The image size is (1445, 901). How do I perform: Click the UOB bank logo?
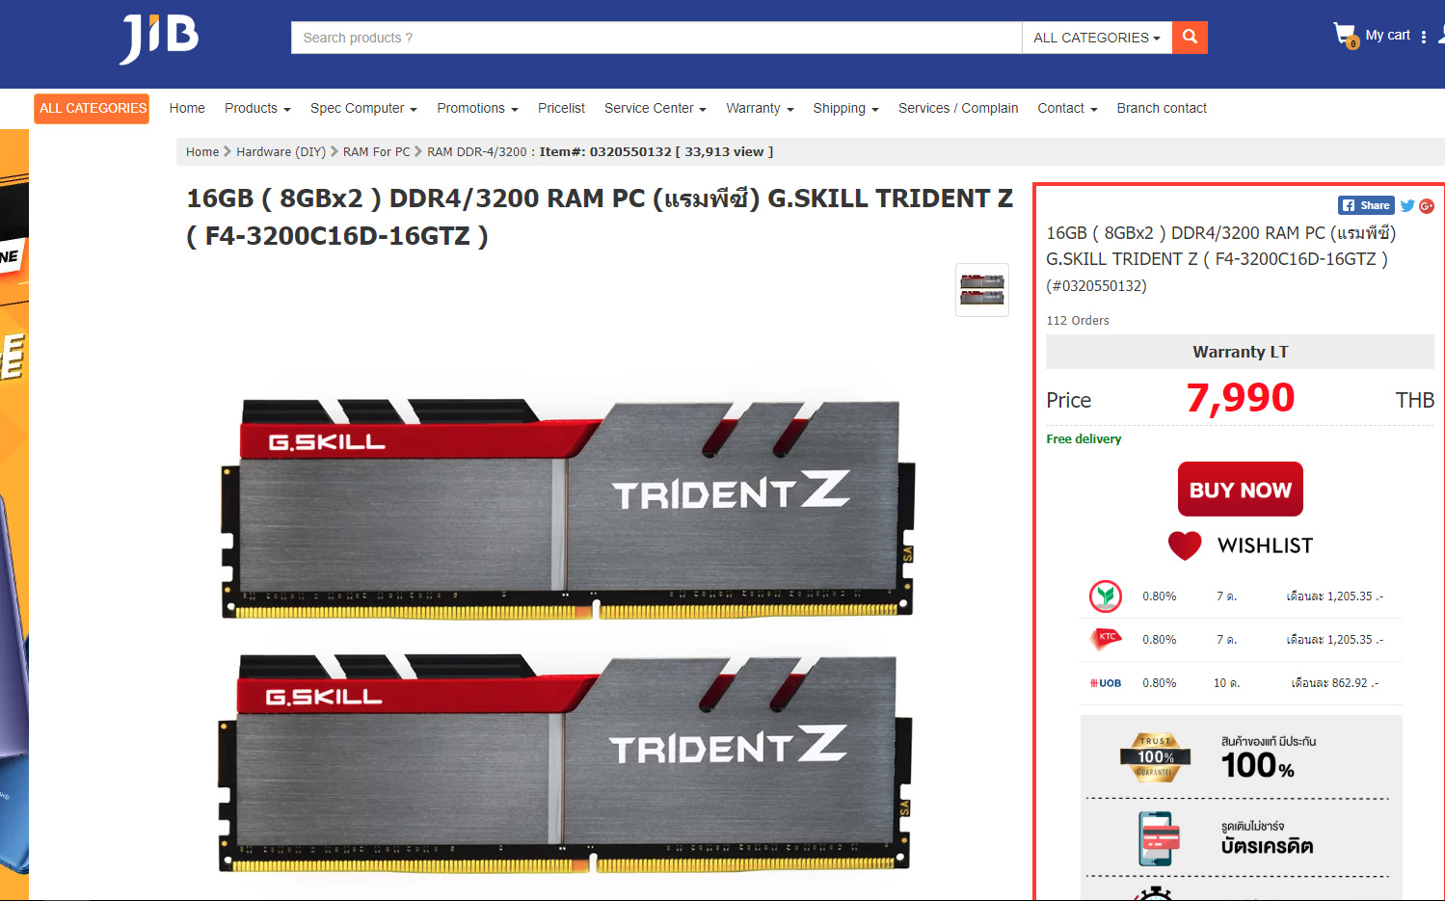point(1106,683)
